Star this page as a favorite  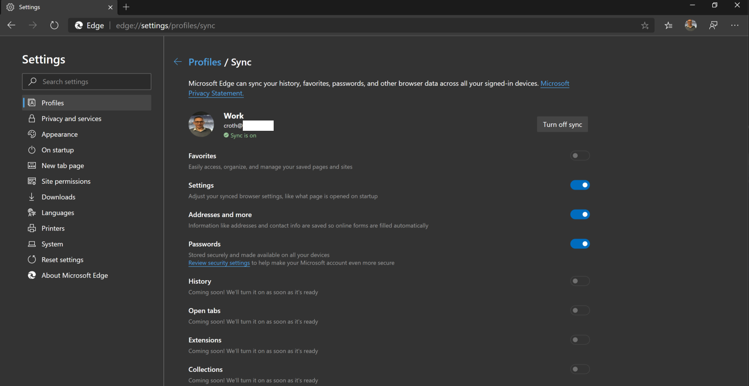tap(645, 25)
